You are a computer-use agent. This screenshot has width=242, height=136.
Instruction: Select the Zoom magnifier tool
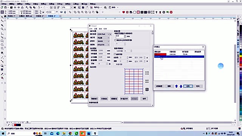tap(2, 29)
